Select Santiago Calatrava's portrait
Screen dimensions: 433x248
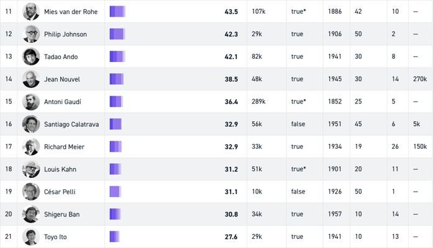tap(31, 124)
